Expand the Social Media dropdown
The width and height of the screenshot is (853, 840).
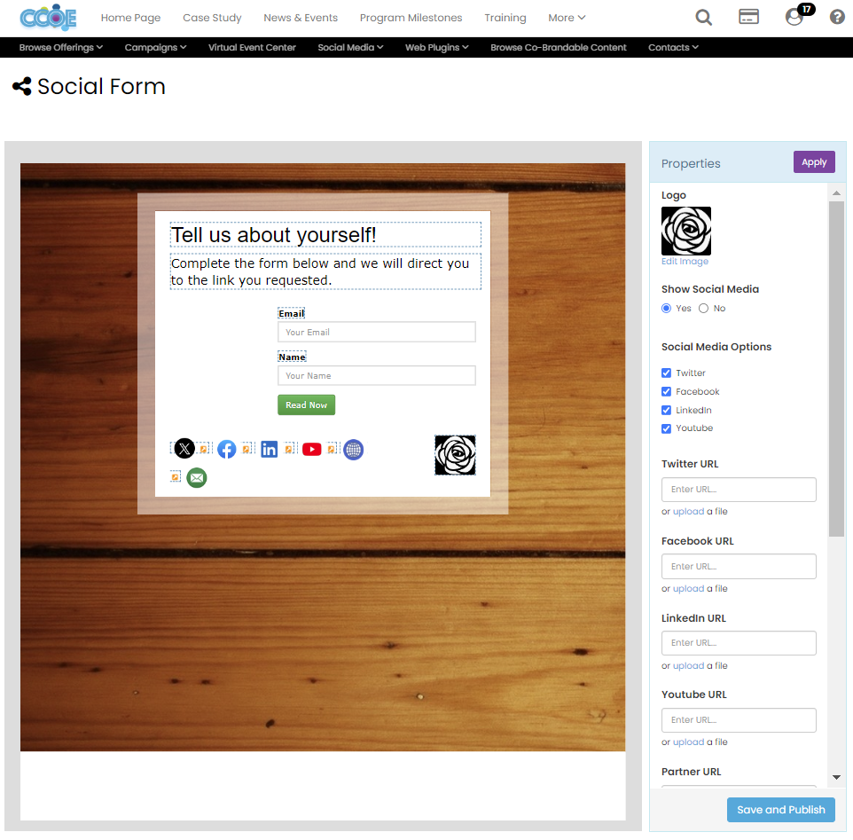coord(350,47)
